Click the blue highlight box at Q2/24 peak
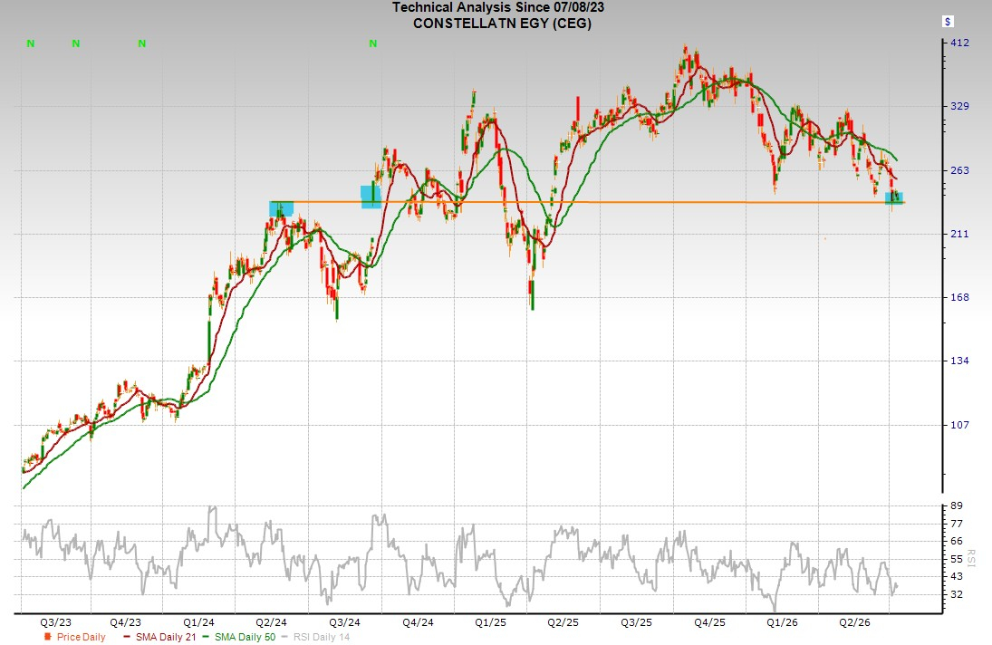The height and width of the screenshot is (645, 992). [281, 208]
